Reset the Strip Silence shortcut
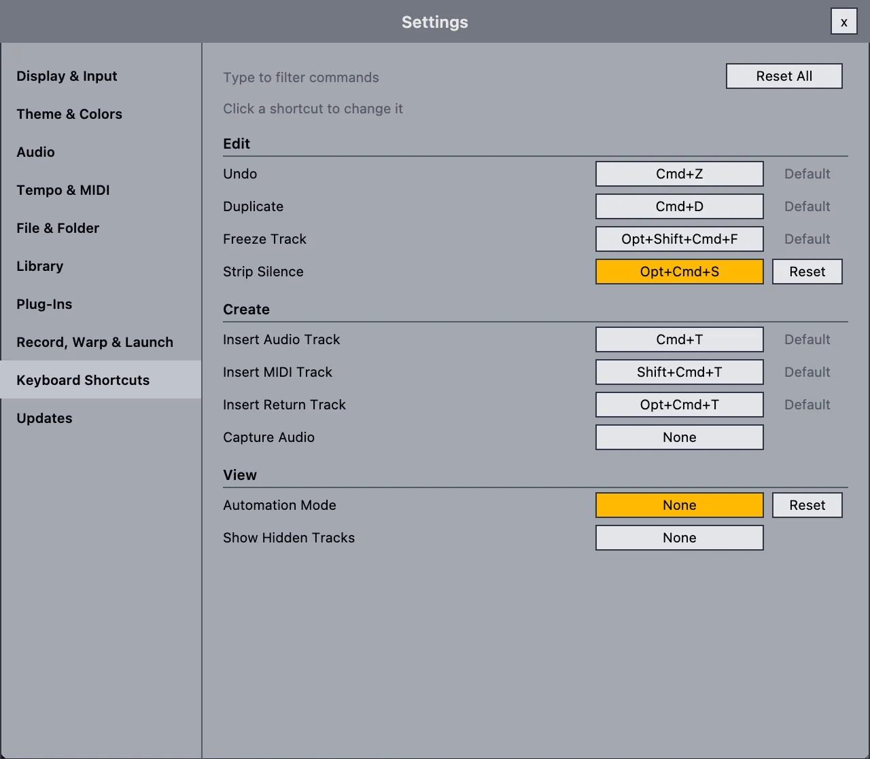The width and height of the screenshot is (870, 759). 807,272
